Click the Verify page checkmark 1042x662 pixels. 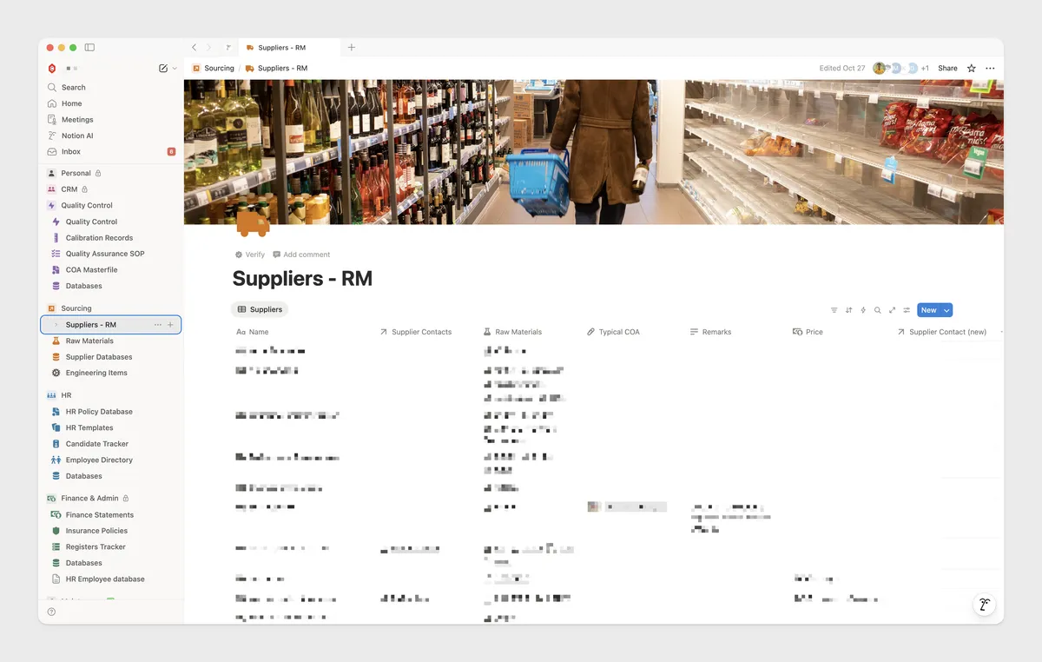(249, 255)
